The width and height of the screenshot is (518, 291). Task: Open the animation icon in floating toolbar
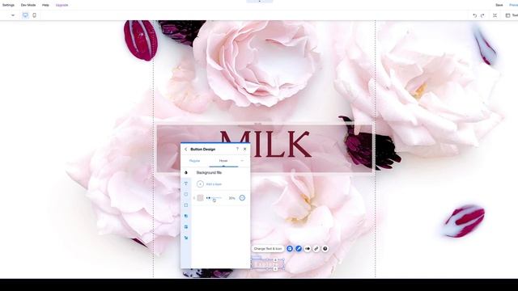pyautogui.click(x=308, y=249)
